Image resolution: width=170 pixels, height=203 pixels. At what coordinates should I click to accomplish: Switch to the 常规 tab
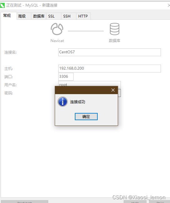pyautogui.click(x=8, y=16)
